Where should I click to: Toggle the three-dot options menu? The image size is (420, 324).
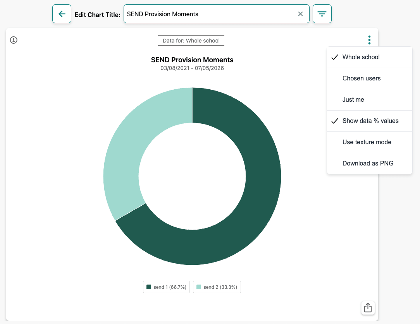(369, 40)
